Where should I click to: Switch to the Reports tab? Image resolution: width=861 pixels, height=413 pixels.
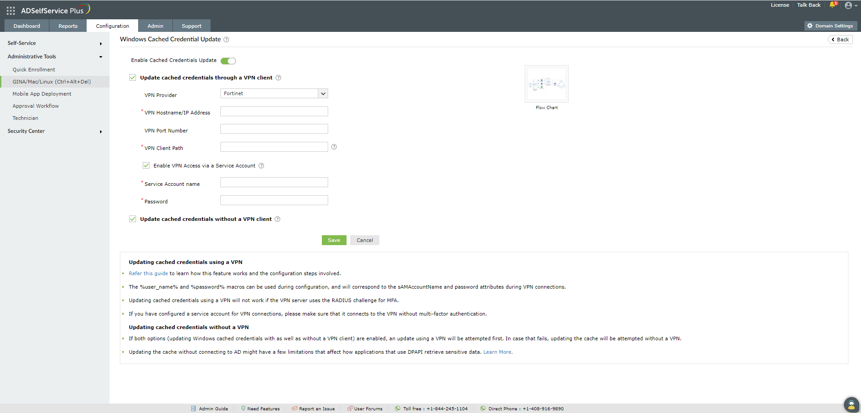click(x=67, y=26)
